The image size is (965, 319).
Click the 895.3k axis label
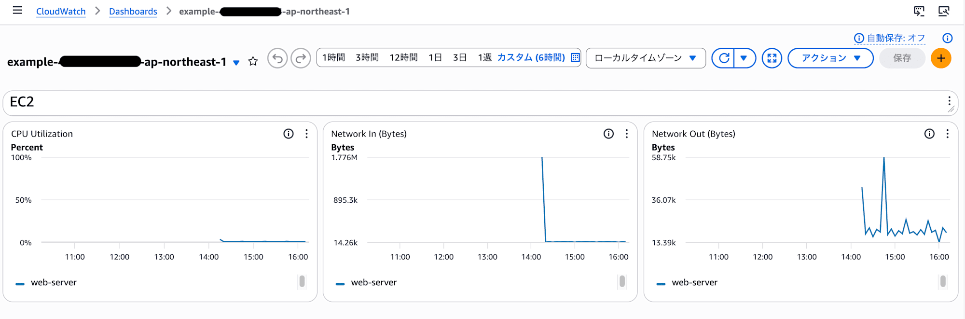pyautogui.click(x=345, y=200)
